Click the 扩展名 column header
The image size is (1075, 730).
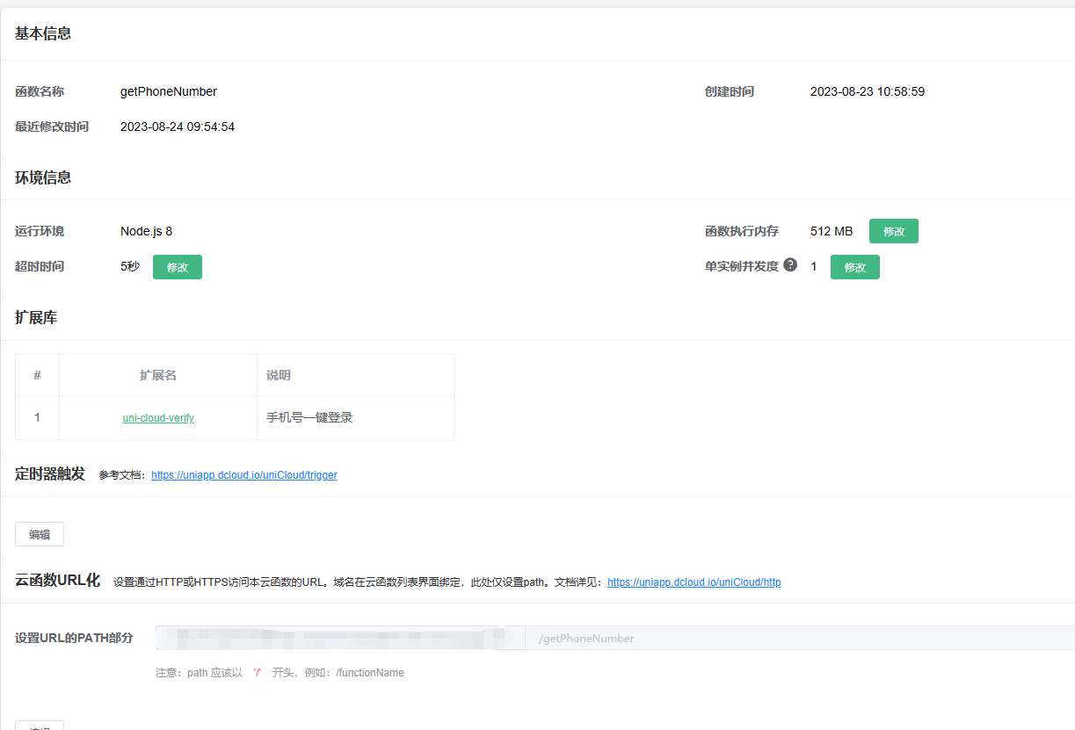tap(158, 375)
